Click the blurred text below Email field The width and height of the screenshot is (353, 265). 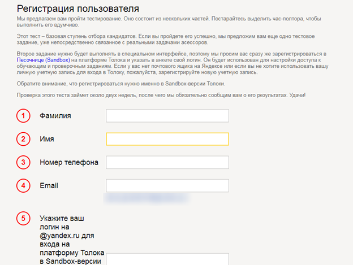147,198
